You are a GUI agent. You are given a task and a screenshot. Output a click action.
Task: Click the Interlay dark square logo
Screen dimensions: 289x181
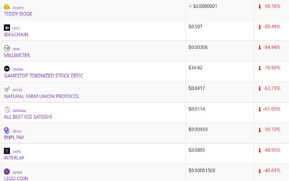coord(7,151)
